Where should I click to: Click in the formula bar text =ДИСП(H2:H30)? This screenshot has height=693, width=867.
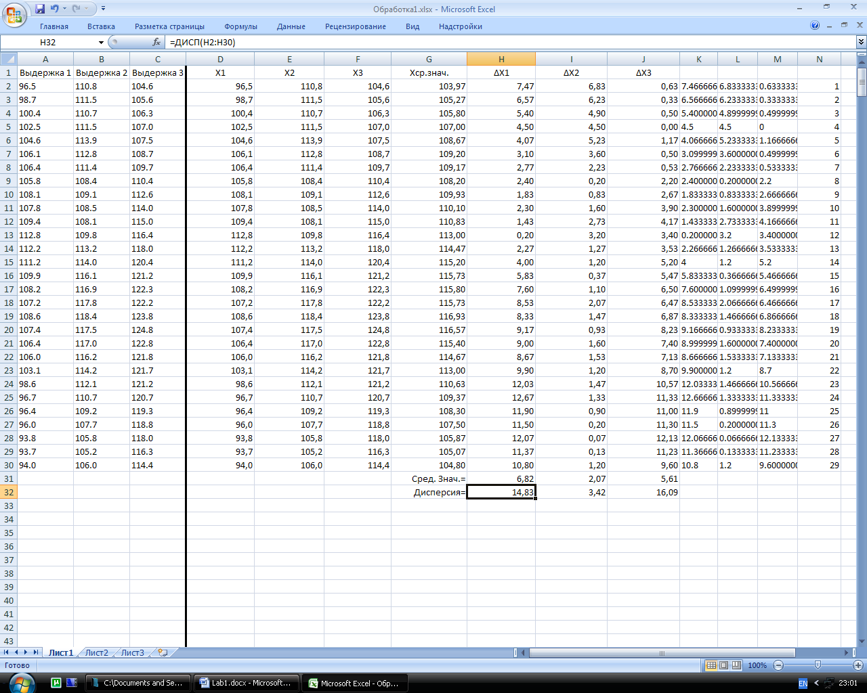(203, 42)
